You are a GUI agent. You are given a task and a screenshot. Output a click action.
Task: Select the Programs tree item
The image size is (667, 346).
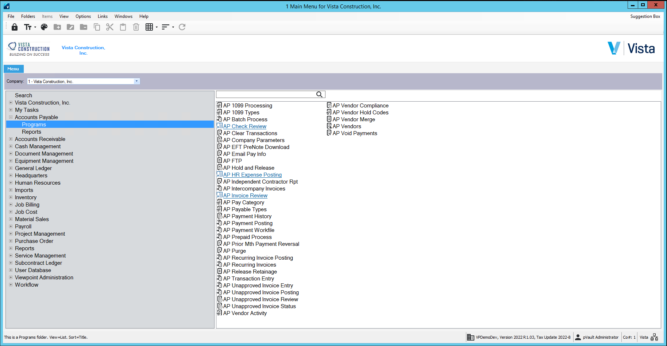pyautogui.click(x=34, y=125)
